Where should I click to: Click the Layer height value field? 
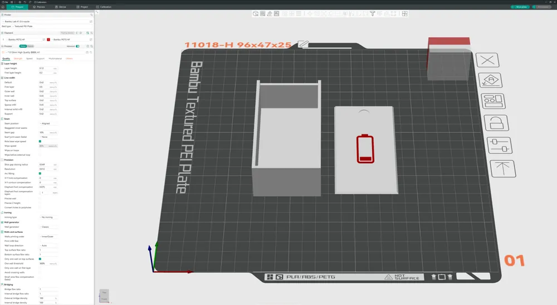point(48,68)
